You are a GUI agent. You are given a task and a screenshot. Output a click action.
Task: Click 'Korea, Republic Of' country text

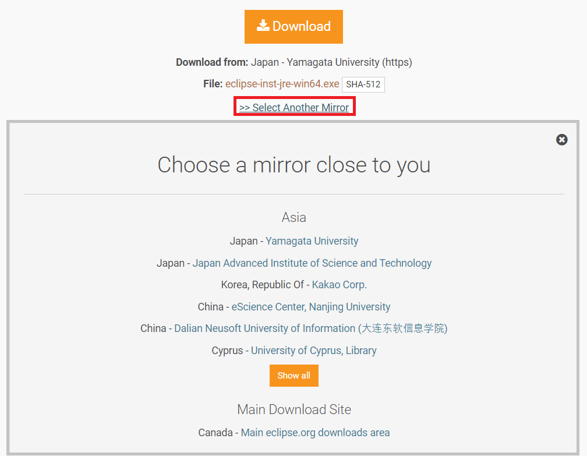point(263,285)
